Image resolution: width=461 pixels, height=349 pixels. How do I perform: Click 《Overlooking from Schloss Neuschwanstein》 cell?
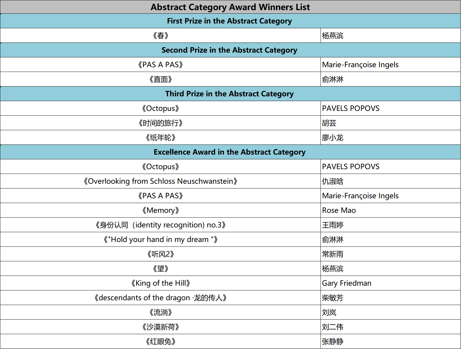(x=160, y=181)
